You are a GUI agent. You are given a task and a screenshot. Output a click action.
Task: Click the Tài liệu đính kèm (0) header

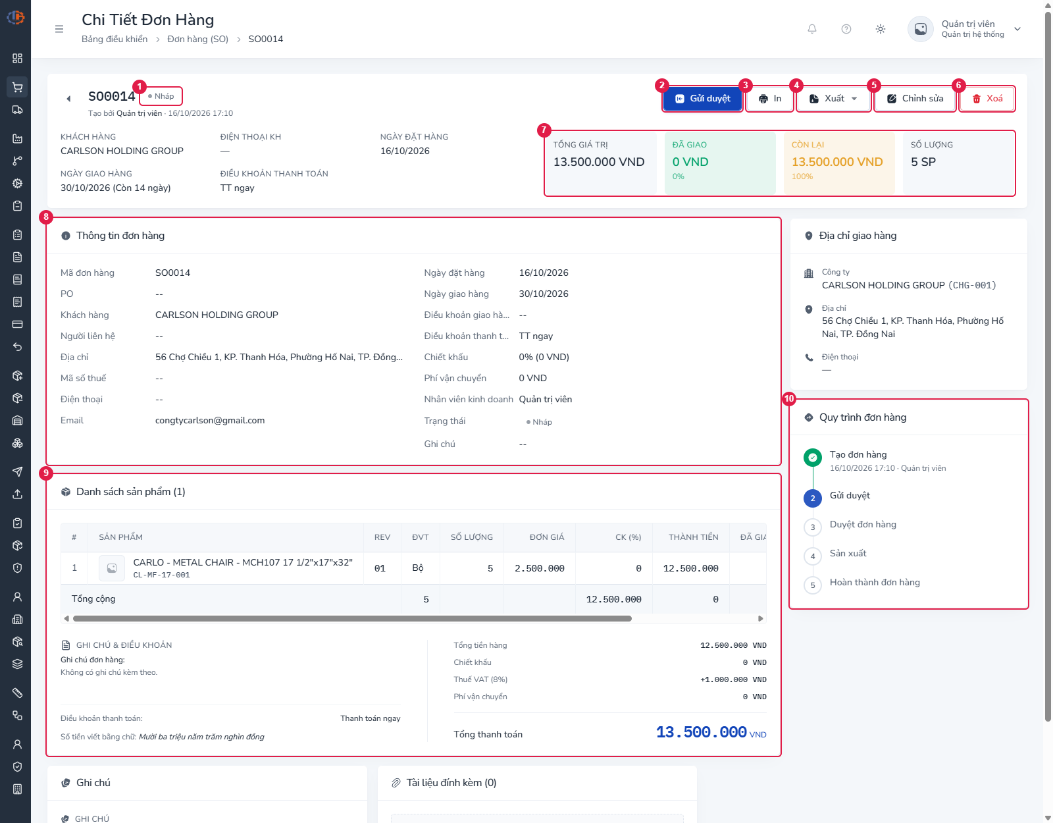(x=451, y=783)
